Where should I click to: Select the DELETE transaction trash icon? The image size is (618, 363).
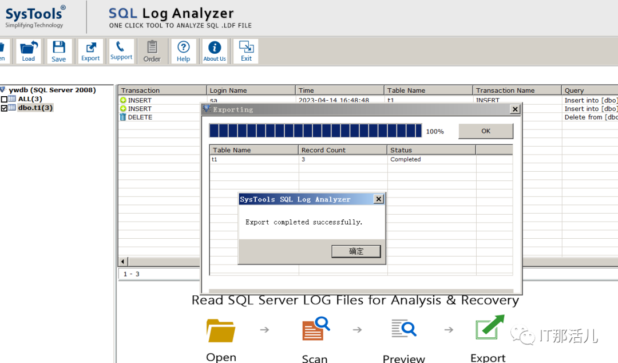[x=123, y=117]
